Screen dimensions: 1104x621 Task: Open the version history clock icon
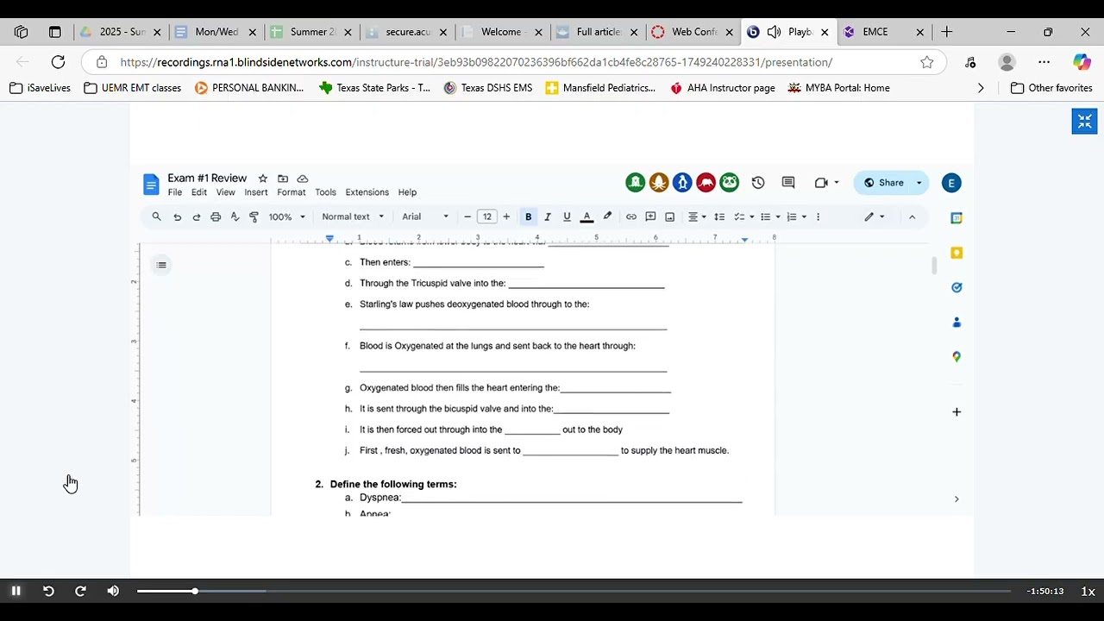[x=758, y=183]
